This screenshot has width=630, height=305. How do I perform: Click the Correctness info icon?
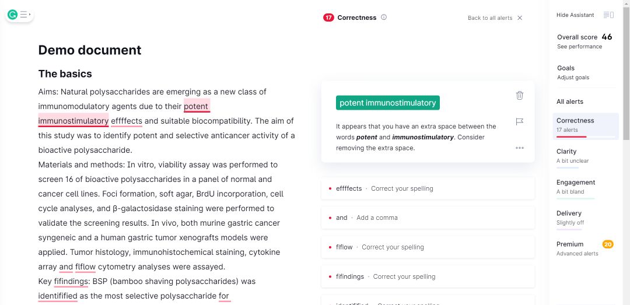click(384, 17)
